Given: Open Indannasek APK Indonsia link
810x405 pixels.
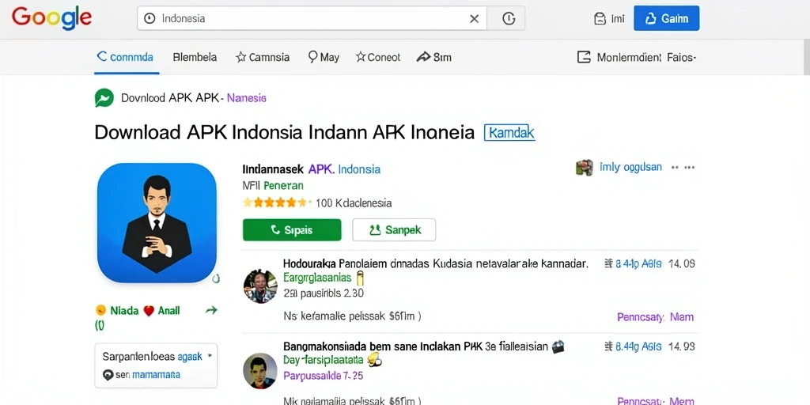Looking at the screenshot, I should [312, 169].
